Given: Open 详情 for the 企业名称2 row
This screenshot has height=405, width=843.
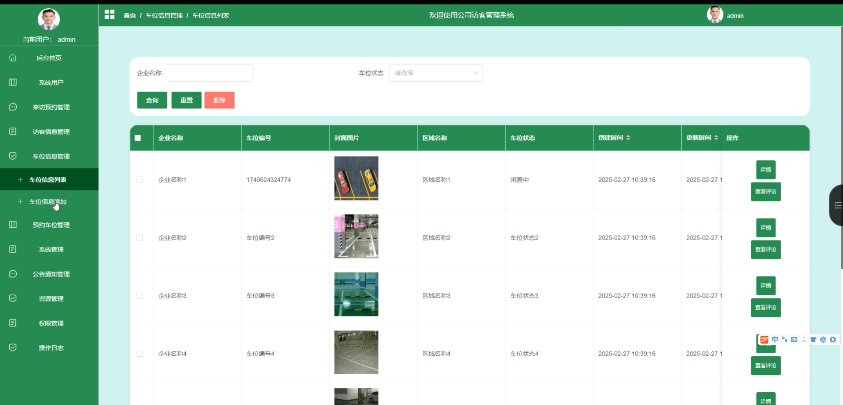Looking at the screenshot, I should click(766, 228).
